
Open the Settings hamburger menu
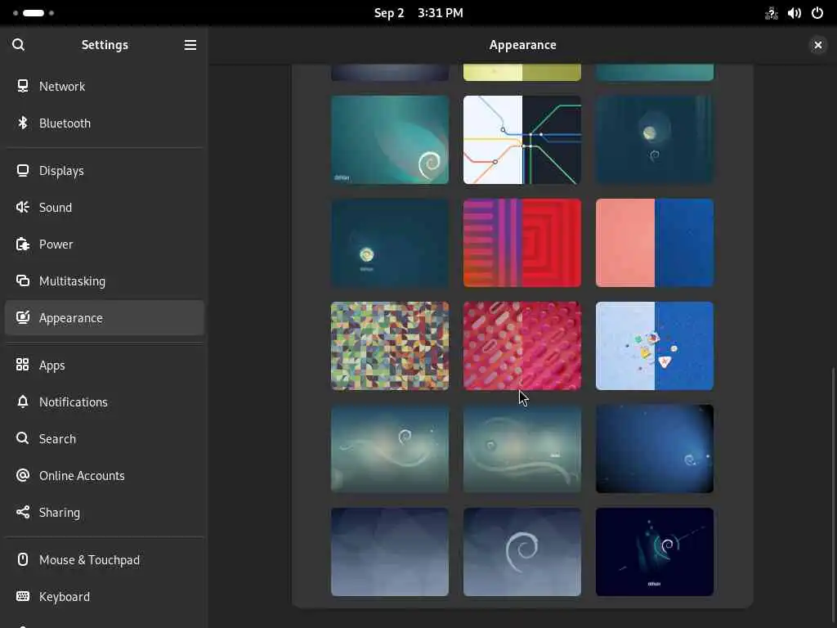[x=190, y=45]
